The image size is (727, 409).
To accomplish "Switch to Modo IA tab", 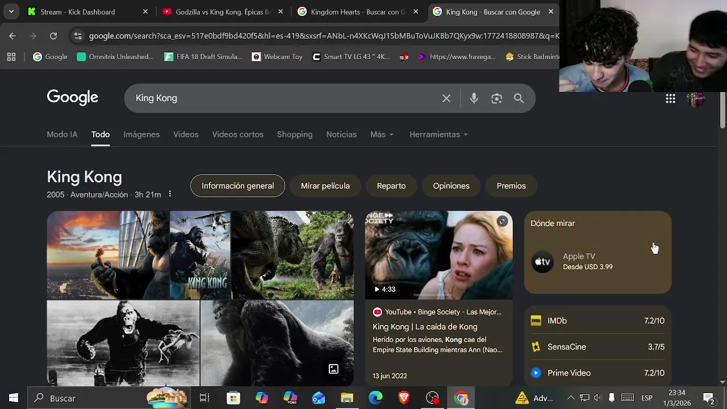I will point(62,135).
